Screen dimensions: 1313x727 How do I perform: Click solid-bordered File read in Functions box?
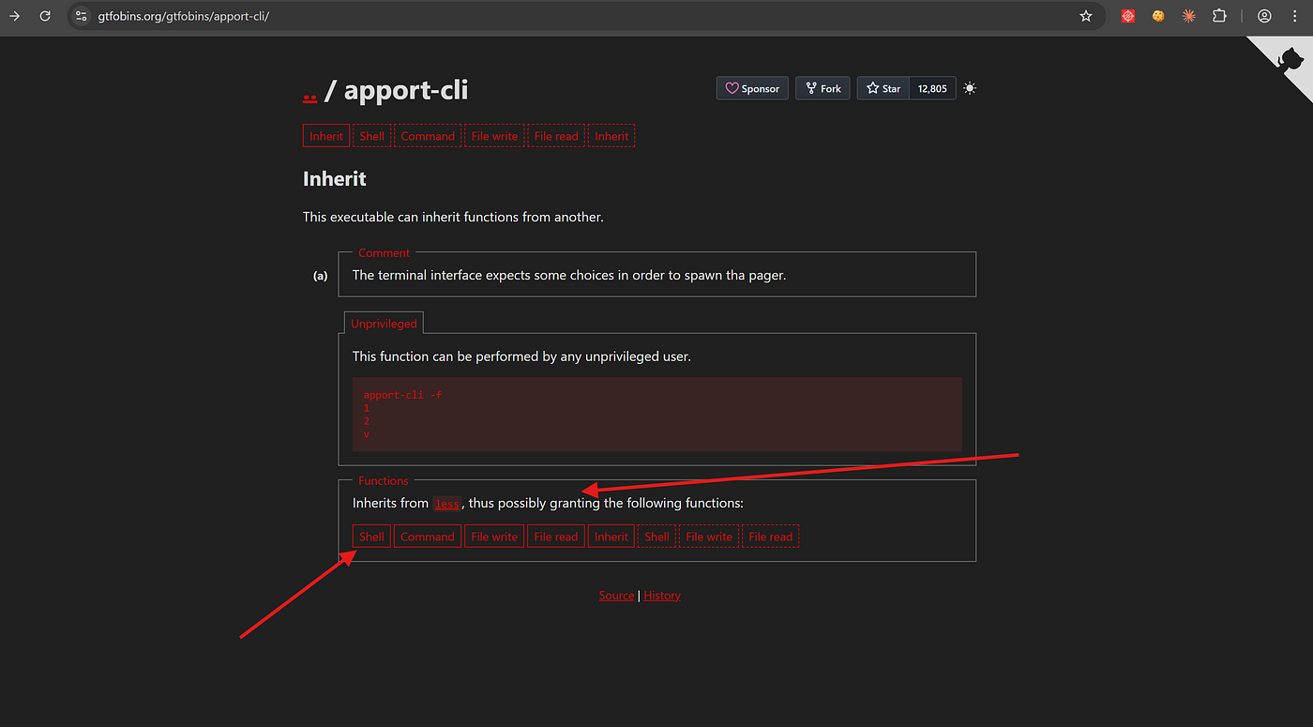(x=556, y=537)
